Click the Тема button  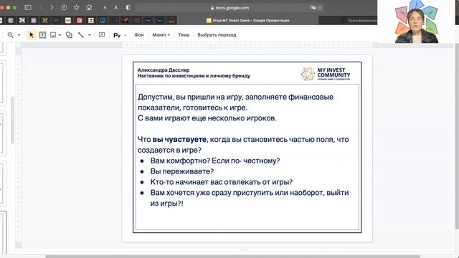click(x=184, y=35)
